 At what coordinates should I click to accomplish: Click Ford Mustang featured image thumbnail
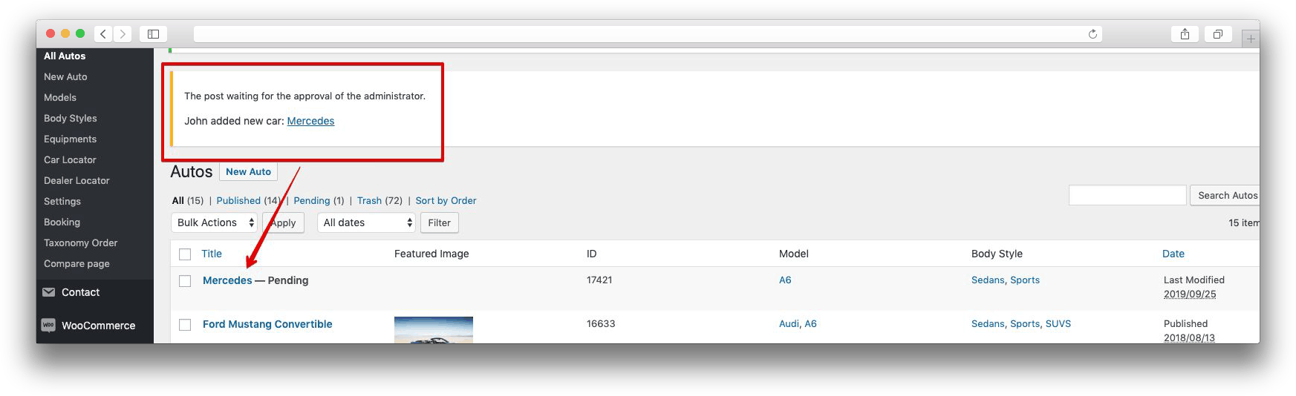click(433, 330)
